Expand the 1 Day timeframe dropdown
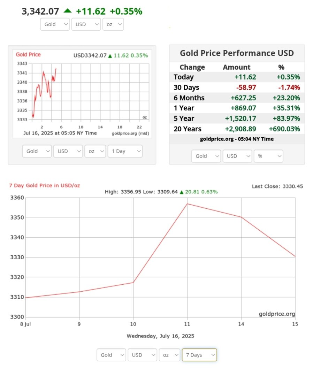The height and width of the screenshot is (368, 313). (x=125, y=151)
